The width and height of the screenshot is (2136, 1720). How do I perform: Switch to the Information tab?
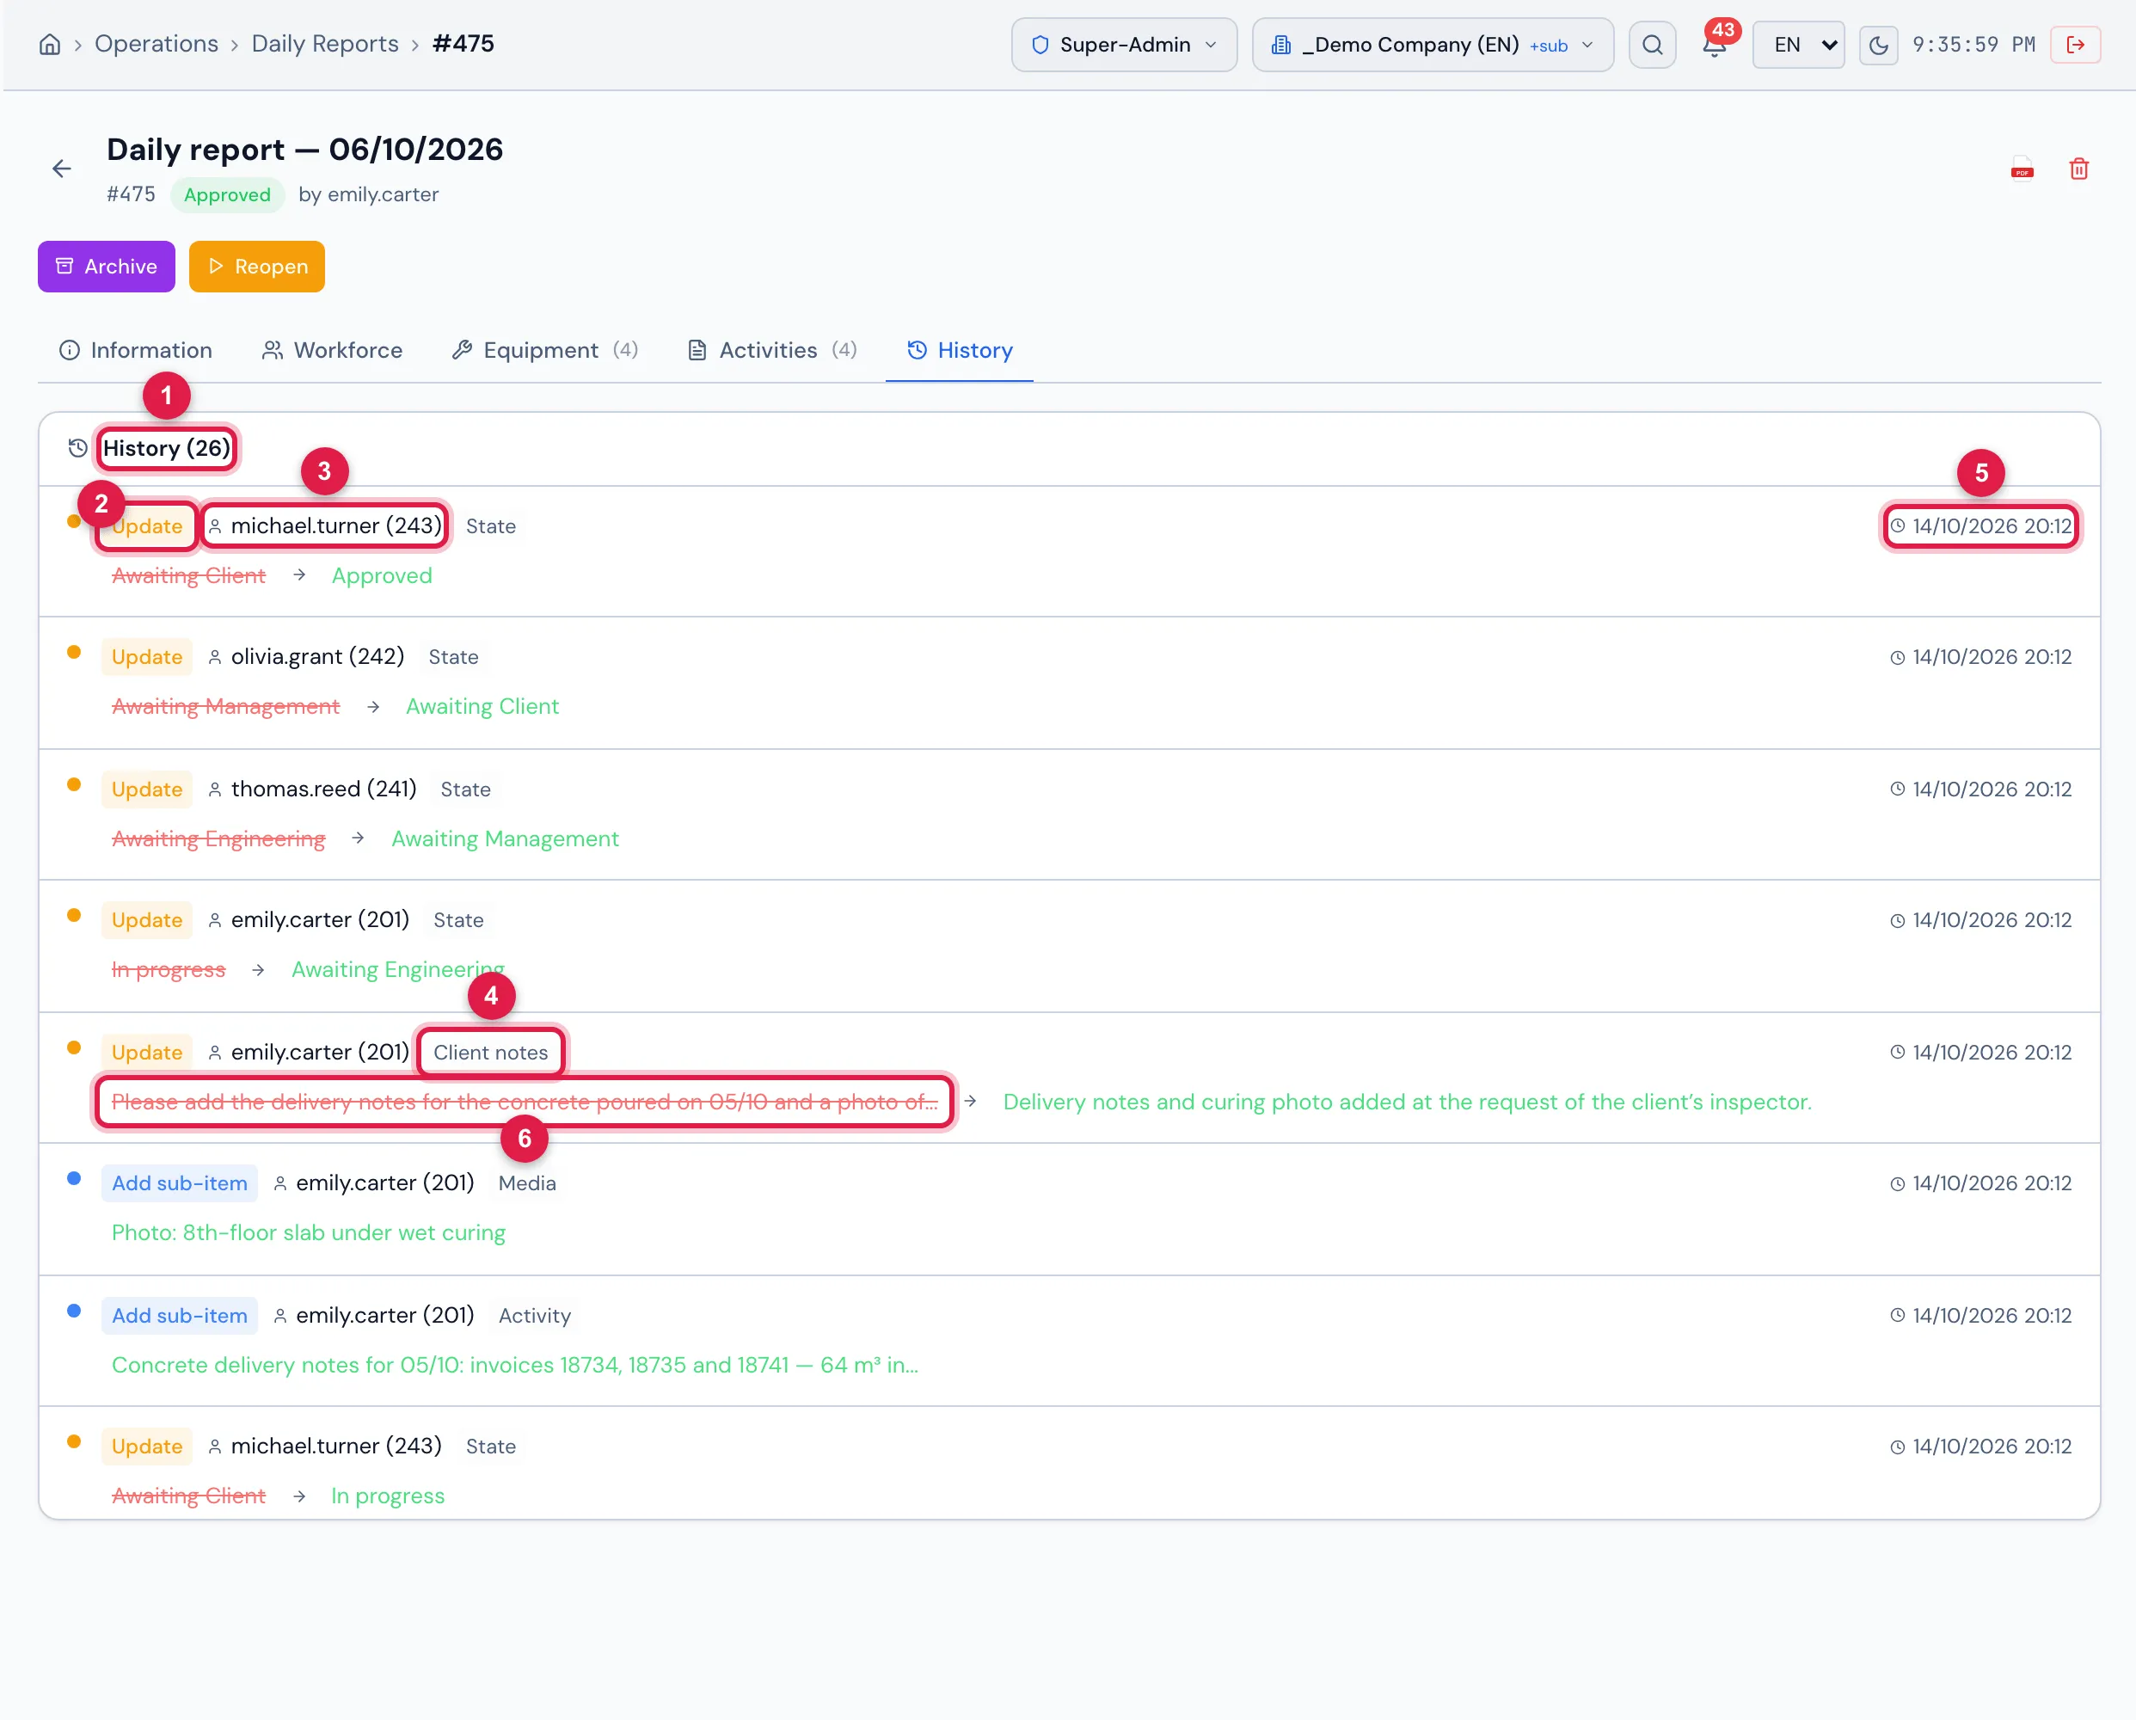coord(136,350)
